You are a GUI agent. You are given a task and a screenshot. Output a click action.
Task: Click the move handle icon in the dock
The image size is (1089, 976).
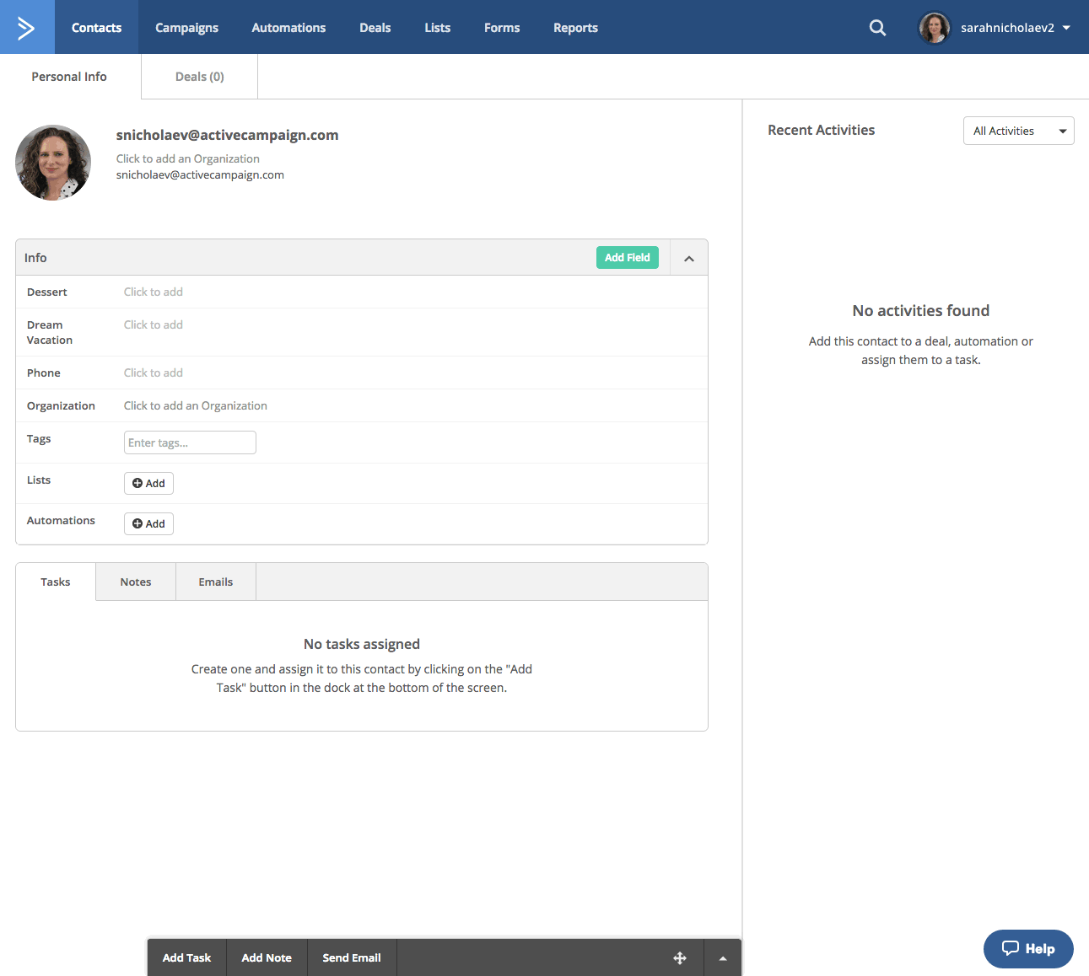pyautogui.click(x=680, y=957)
